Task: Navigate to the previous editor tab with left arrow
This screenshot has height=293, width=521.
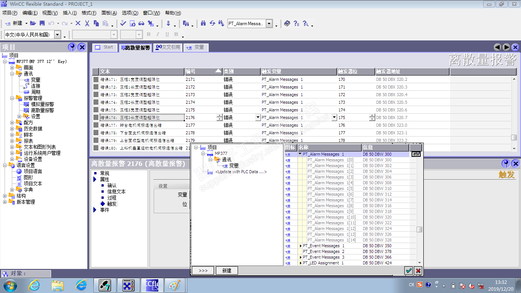Action: pos(497,47)
